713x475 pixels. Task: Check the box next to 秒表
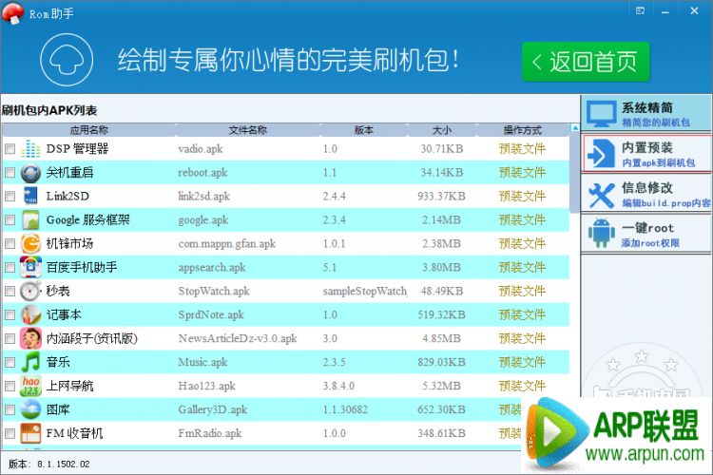[x=10, y=292]
